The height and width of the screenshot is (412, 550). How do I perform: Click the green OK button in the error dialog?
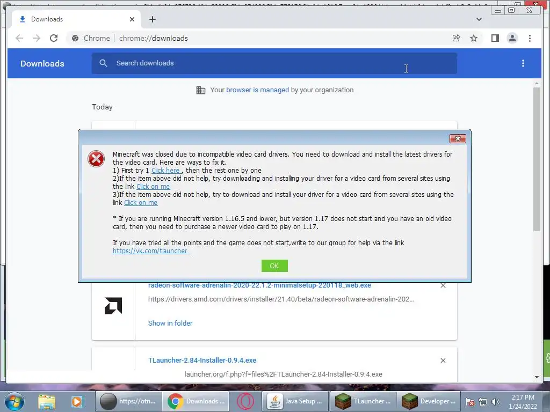[274, 266]
